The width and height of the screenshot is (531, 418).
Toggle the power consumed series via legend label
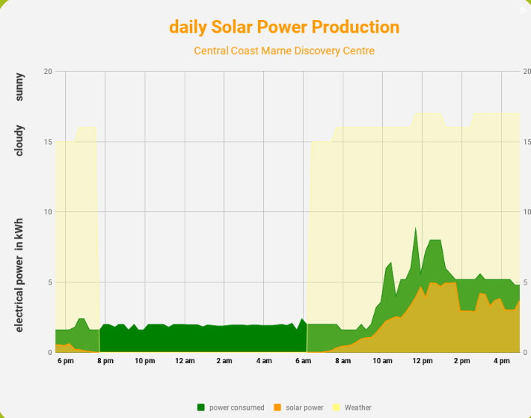[x=237, y=408]
